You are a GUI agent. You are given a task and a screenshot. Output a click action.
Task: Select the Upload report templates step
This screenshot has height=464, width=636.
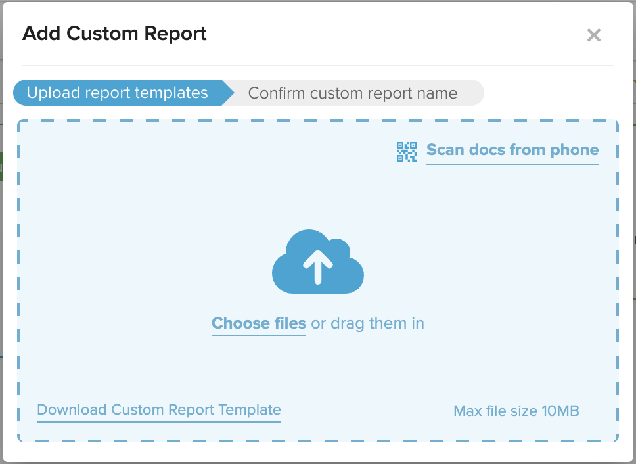118,93
